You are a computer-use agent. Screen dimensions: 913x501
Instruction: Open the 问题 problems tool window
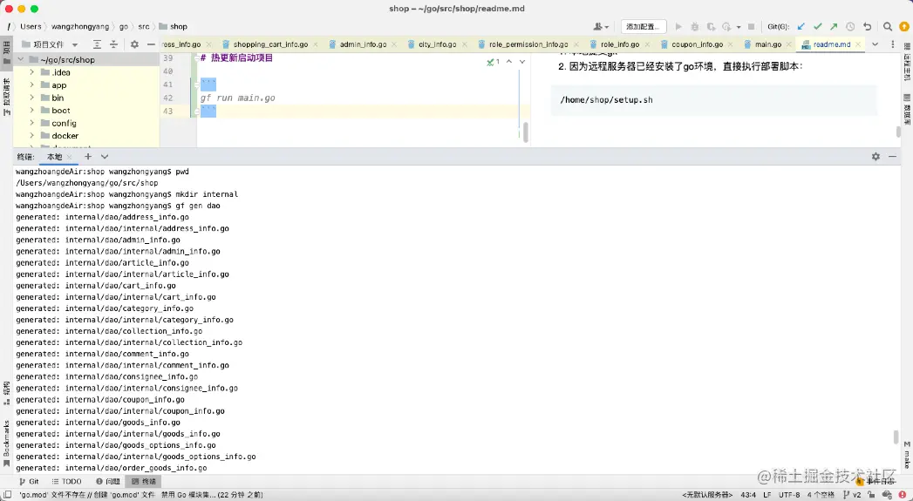[108, 481]
